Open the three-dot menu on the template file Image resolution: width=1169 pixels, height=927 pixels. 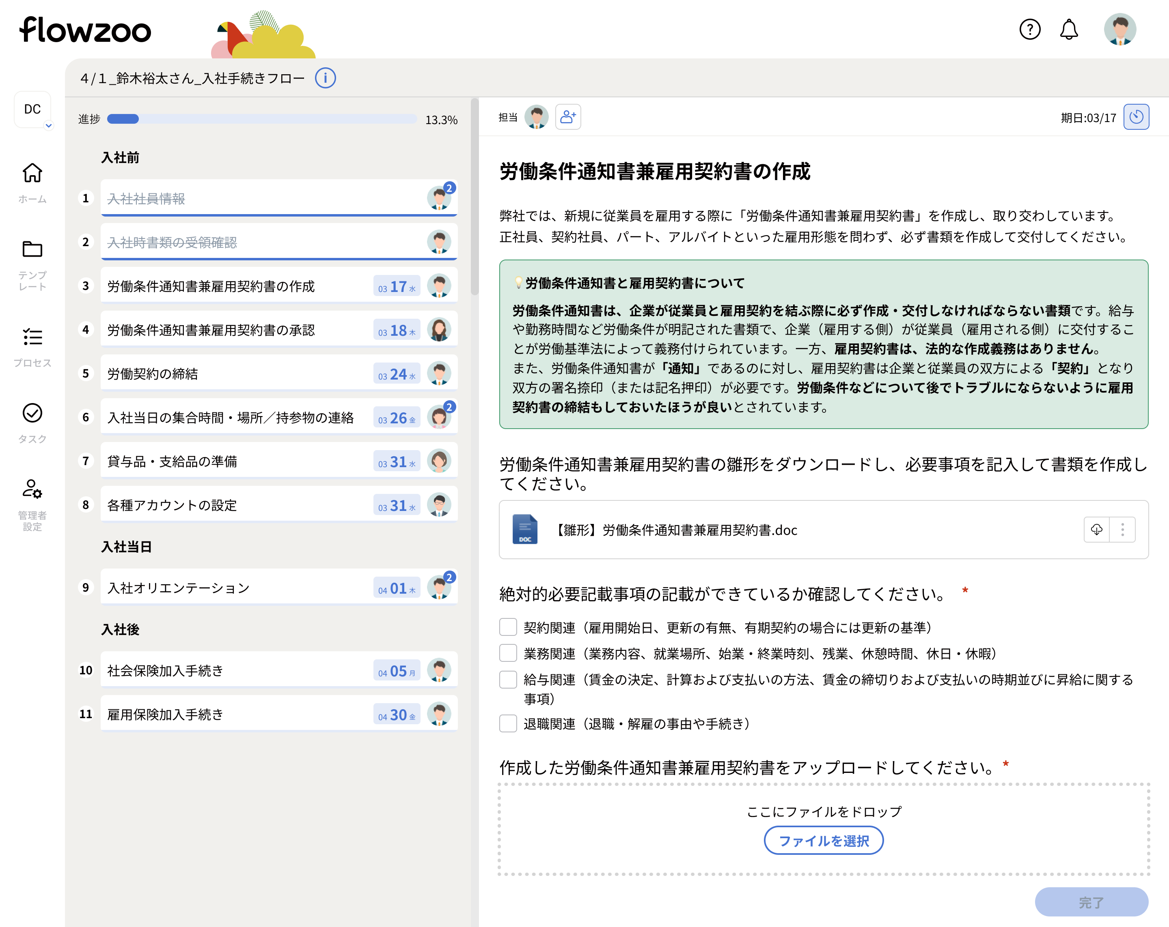pos(1122,530)
